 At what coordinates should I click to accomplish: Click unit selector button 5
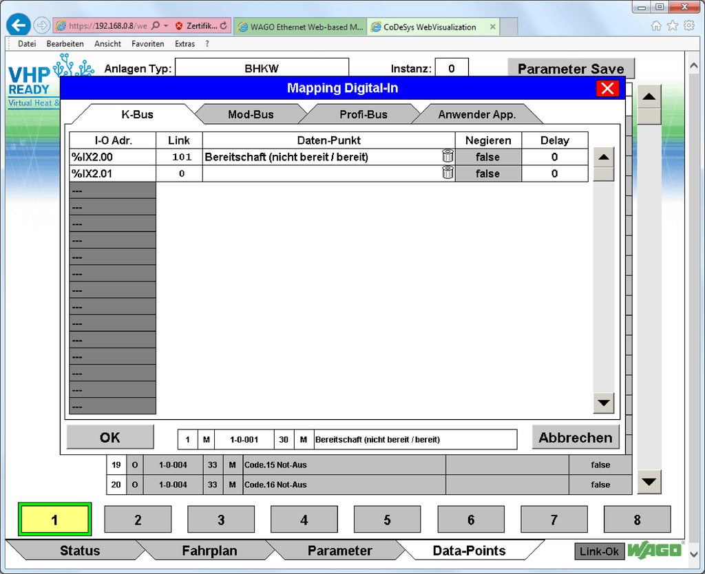click(x=387, y=519)
